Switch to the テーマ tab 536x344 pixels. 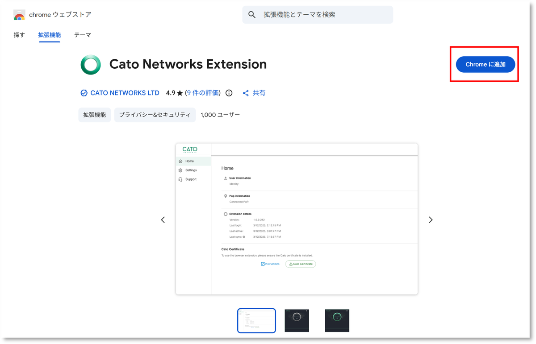(x=82, y=35)
